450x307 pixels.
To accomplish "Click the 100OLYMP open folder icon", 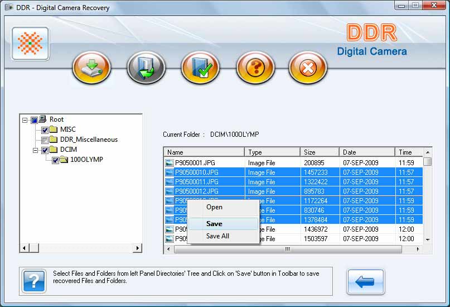I will click(x=64, y=160).
